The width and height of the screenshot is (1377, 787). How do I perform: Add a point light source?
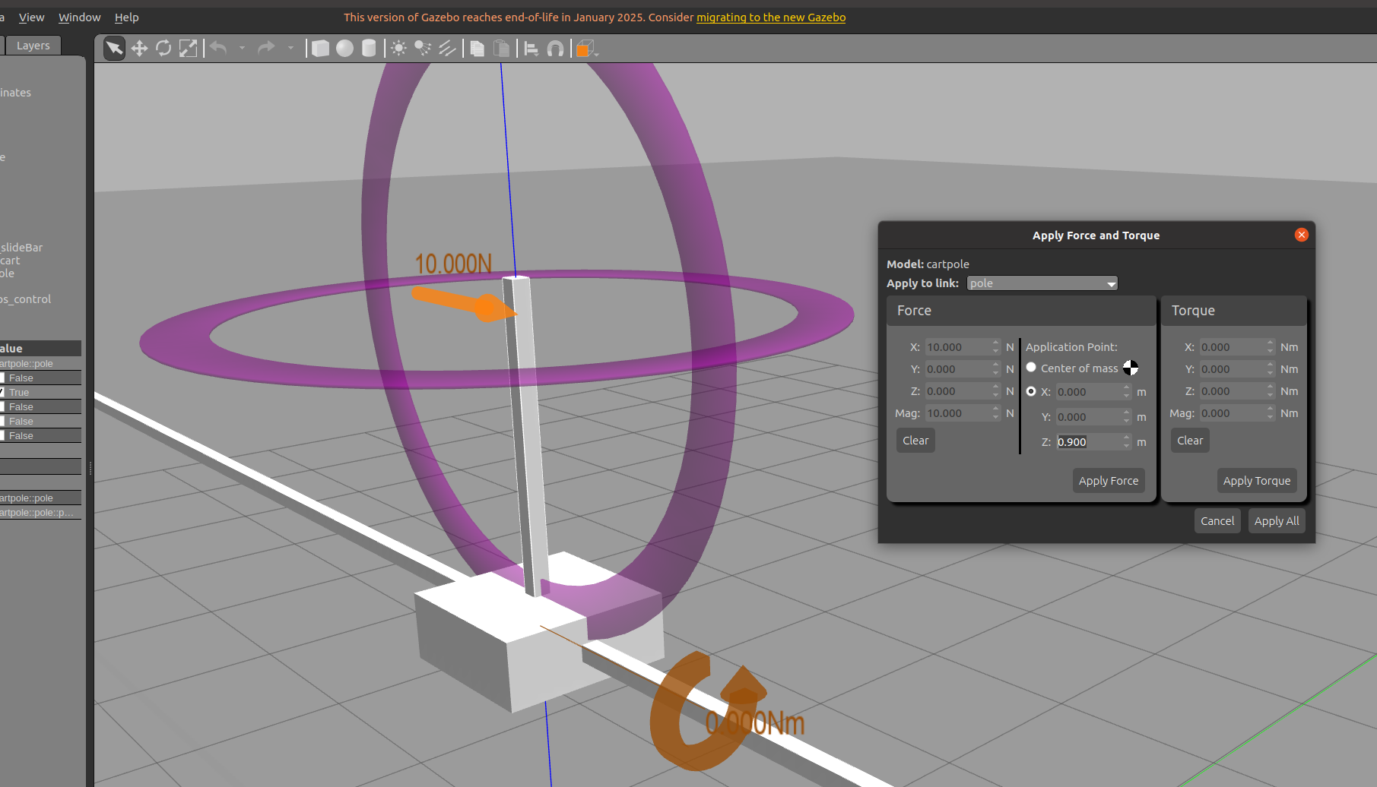tap(398, 49)
